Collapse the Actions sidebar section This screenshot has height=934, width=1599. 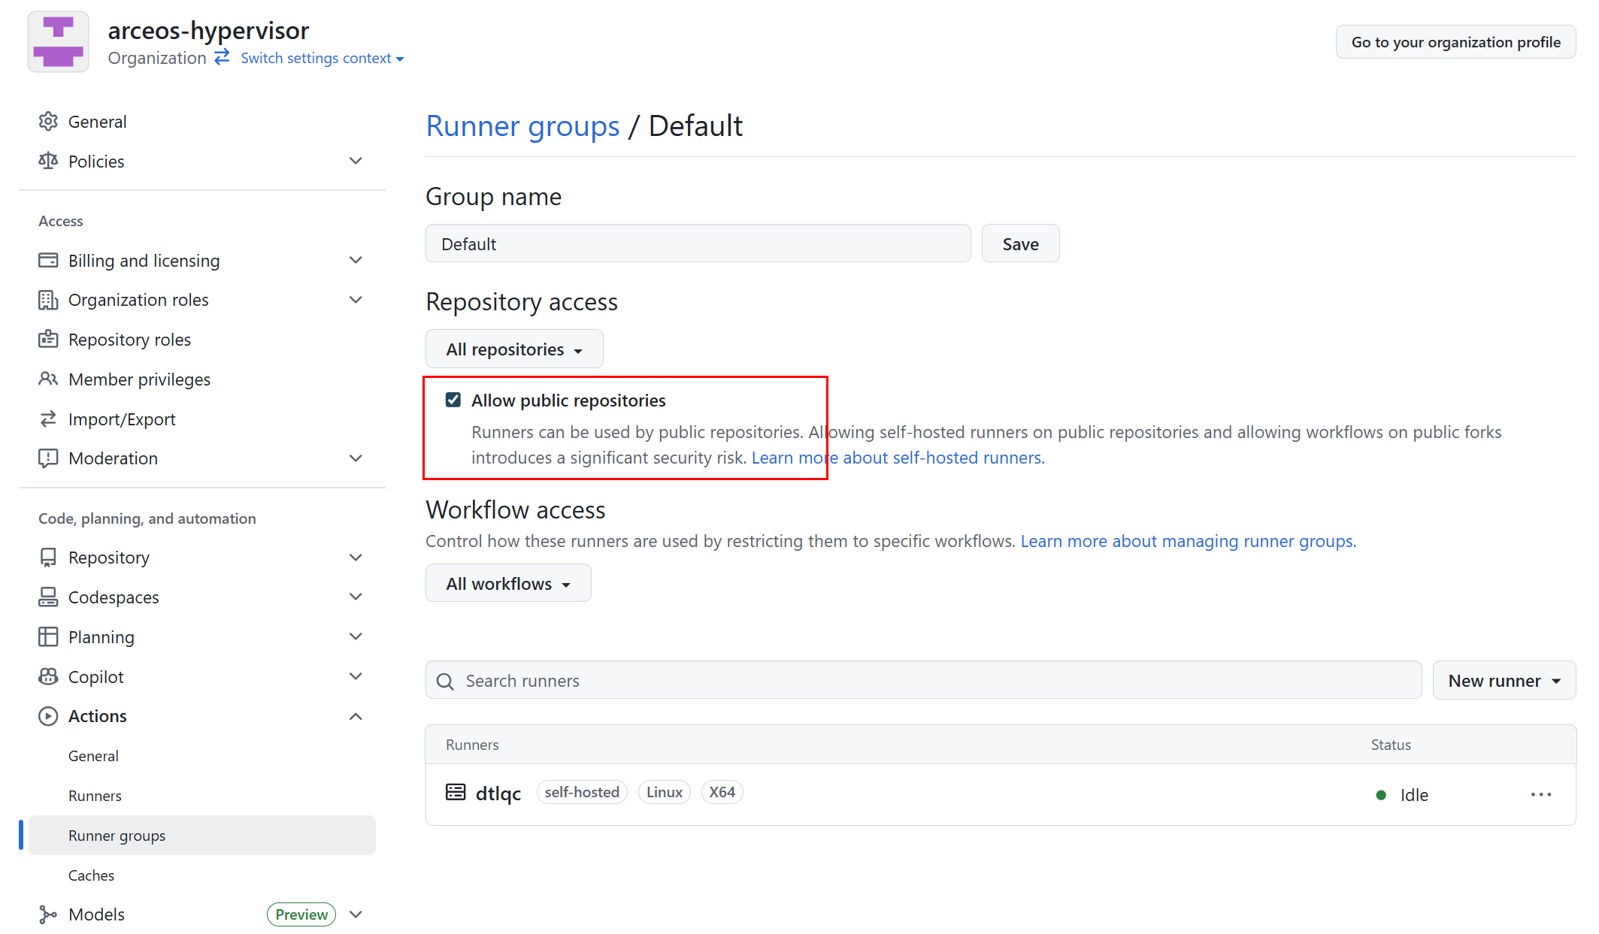[x=356, y=716]
